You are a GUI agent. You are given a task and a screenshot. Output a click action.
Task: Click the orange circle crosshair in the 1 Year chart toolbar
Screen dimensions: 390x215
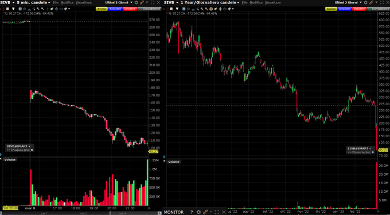[x=211, y=9]
